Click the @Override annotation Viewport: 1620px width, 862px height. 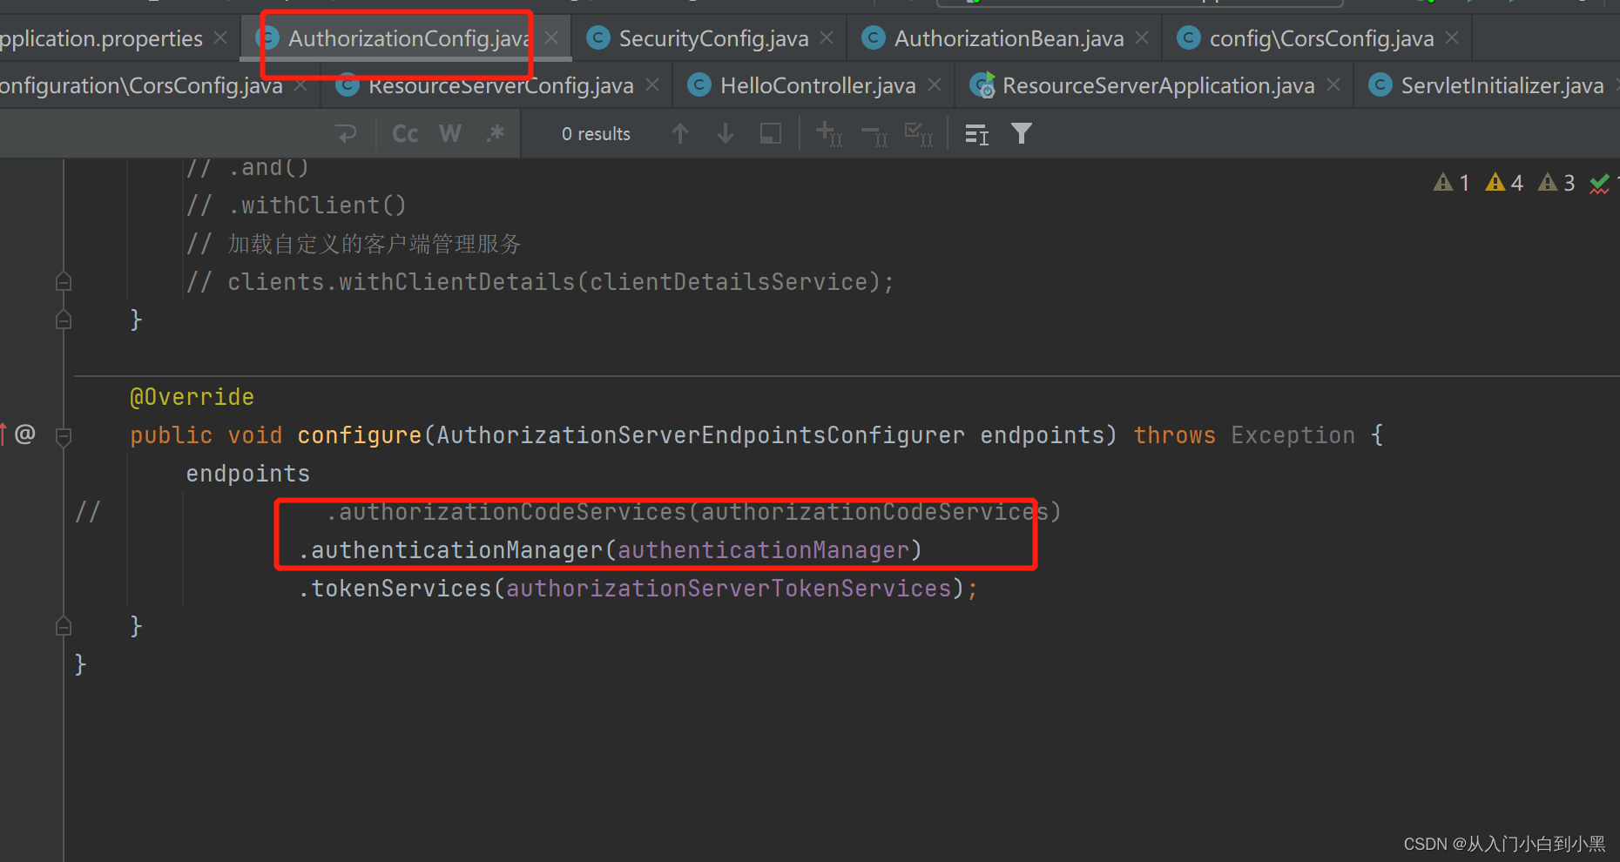pyautogui.click(x=192, y=397)
